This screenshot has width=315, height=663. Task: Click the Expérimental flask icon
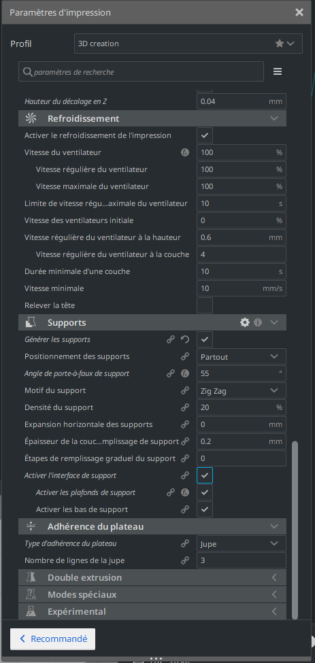click(x=31, y=611)
